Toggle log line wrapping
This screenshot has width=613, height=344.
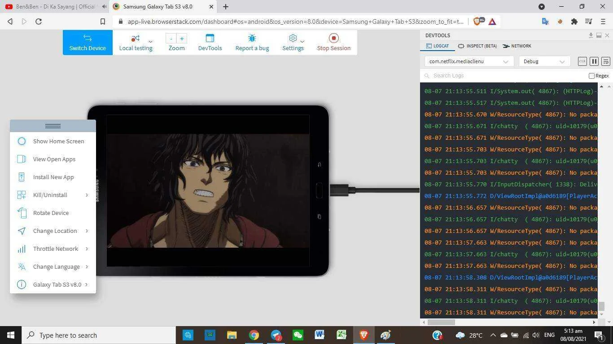pyautogui.click(x=605, y=61)
